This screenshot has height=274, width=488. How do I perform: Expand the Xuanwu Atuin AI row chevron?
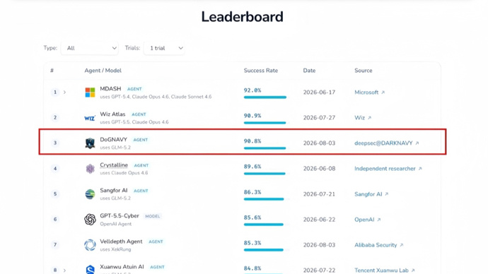(x=64, y=270)
